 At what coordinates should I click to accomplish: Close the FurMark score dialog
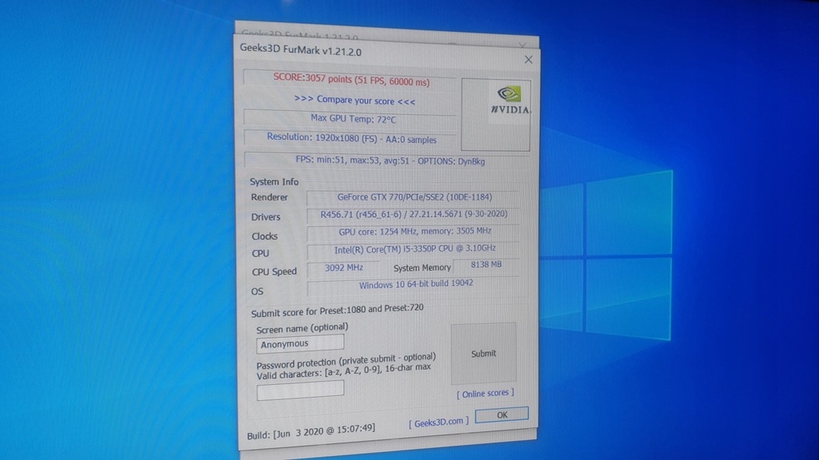[529, 59]
